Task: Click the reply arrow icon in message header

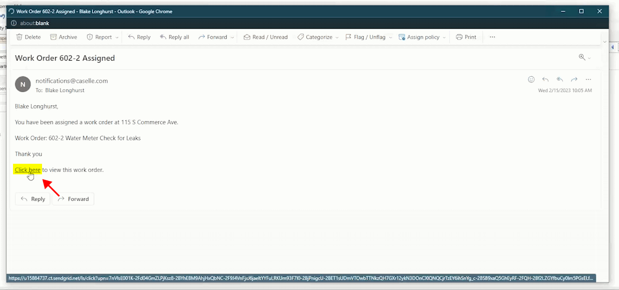Action: pyautogui.click(x=545, y=80)
